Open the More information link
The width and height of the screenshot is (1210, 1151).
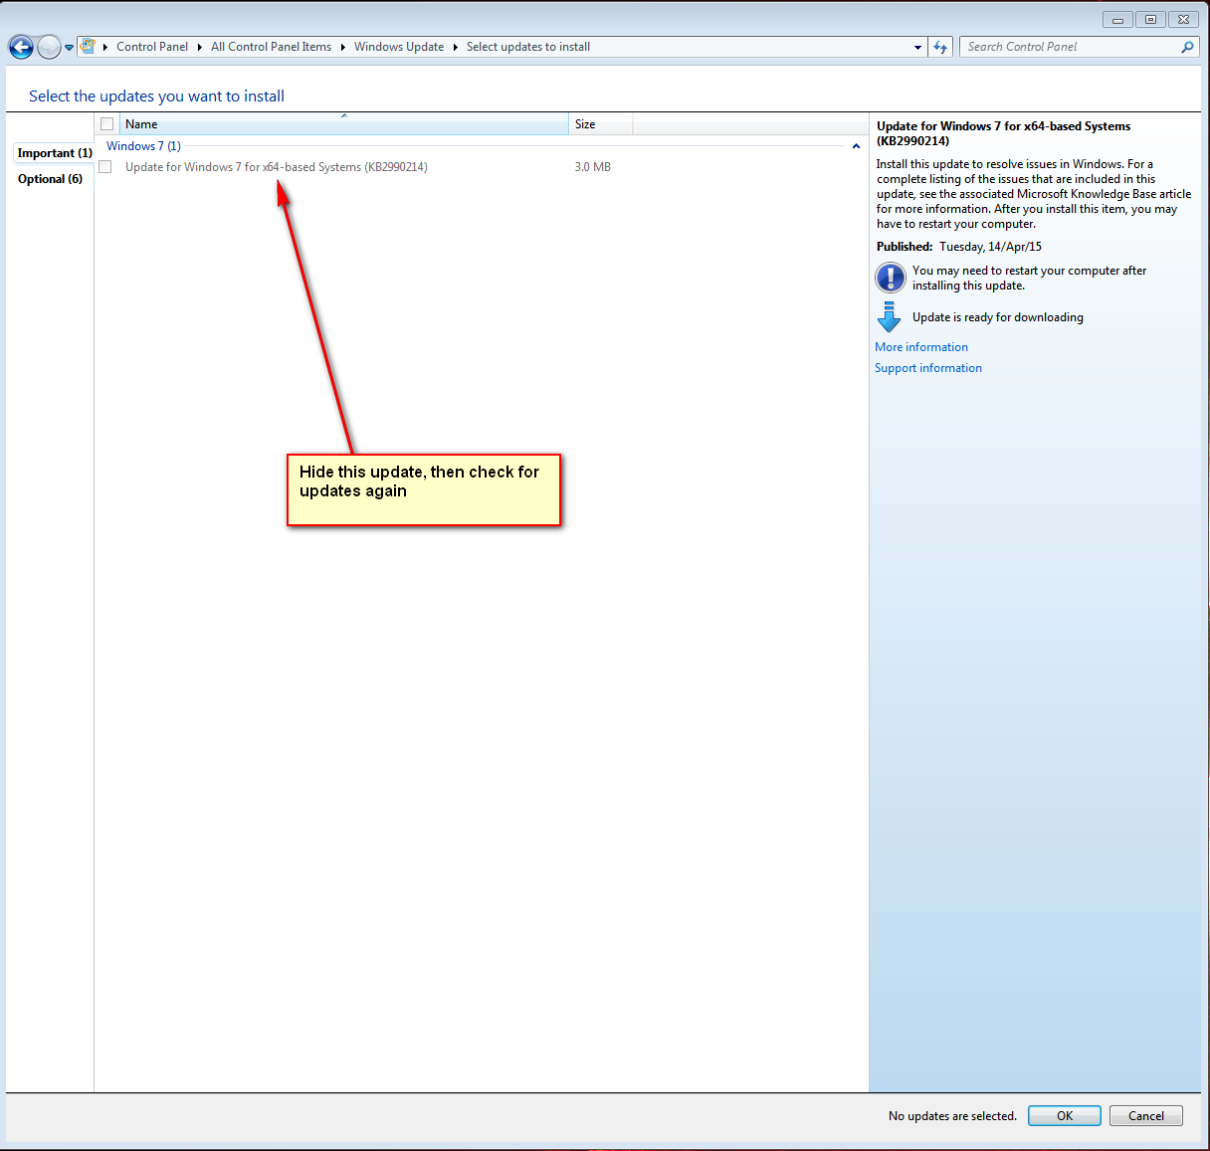921,347
